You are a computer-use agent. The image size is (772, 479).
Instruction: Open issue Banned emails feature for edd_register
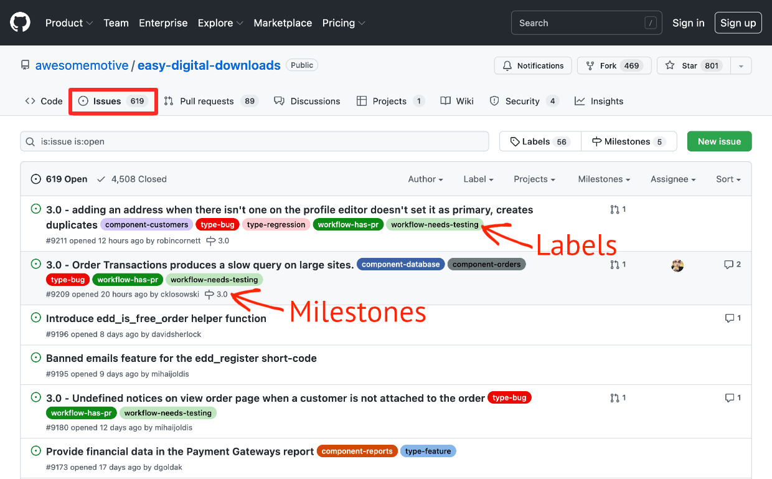[x=181, y=359]
